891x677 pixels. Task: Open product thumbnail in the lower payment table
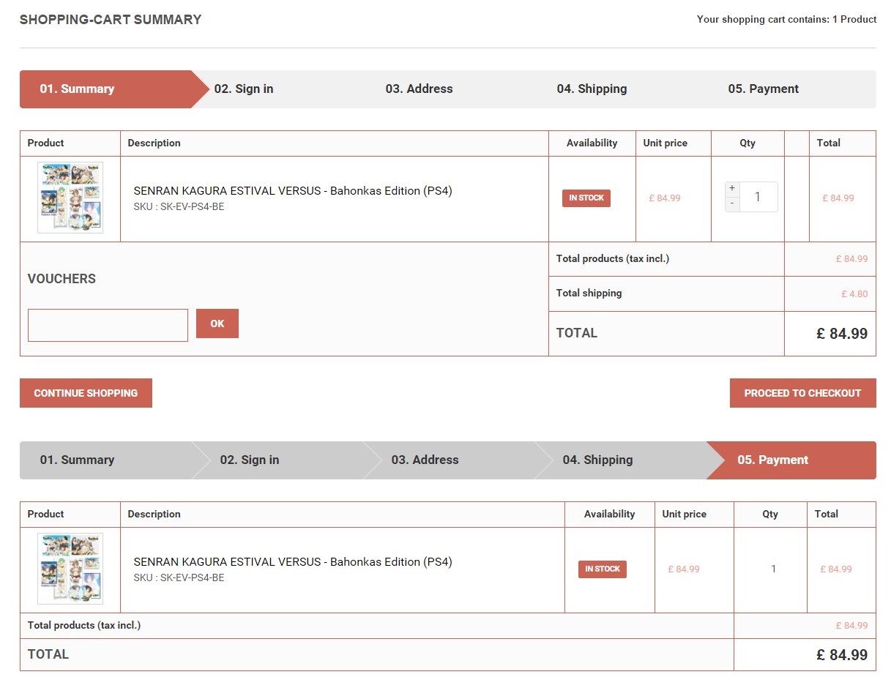[x=70, y=569]
